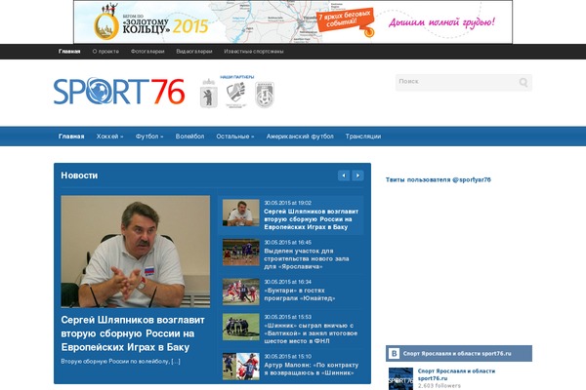
Task: Open the Sport76 logo homepage
Action: pos(119,91)
